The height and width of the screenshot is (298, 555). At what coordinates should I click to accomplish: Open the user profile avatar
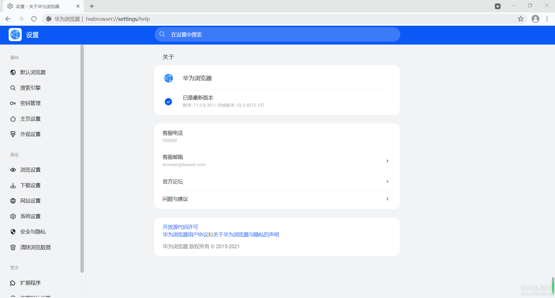pyautogui.click(x=536, y=19)
